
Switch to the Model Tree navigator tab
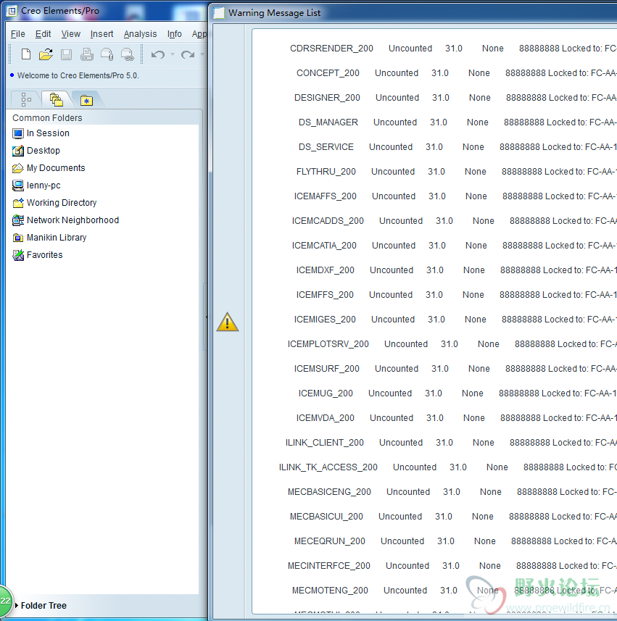[x=26, y=99]
